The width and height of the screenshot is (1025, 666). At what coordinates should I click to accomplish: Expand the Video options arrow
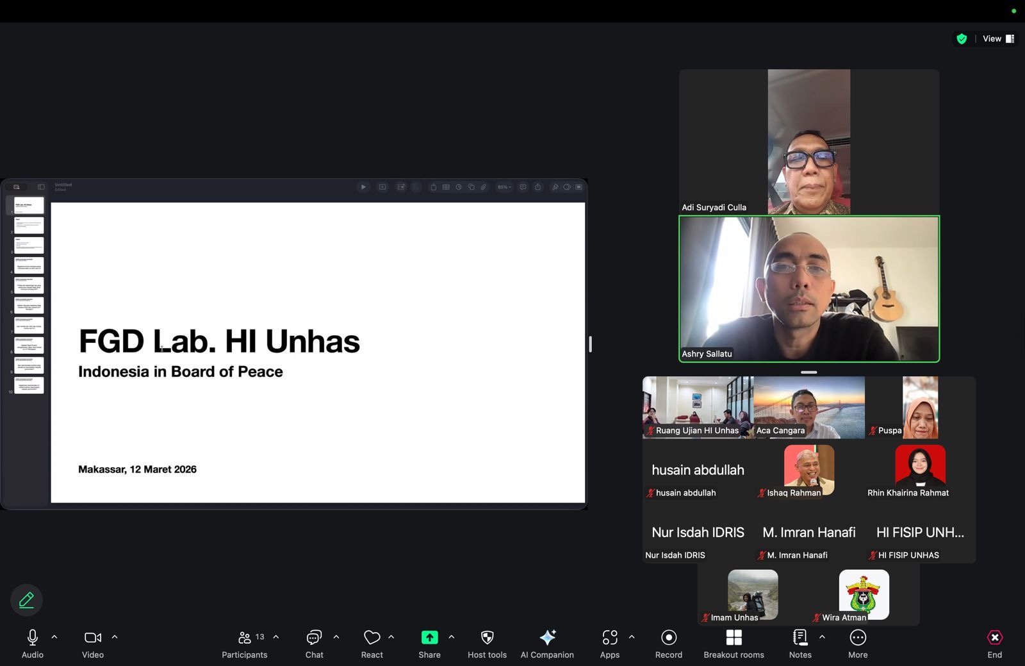point(115,637)
